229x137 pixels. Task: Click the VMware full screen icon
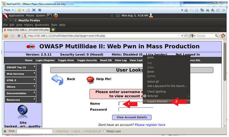tap(34, 10)
